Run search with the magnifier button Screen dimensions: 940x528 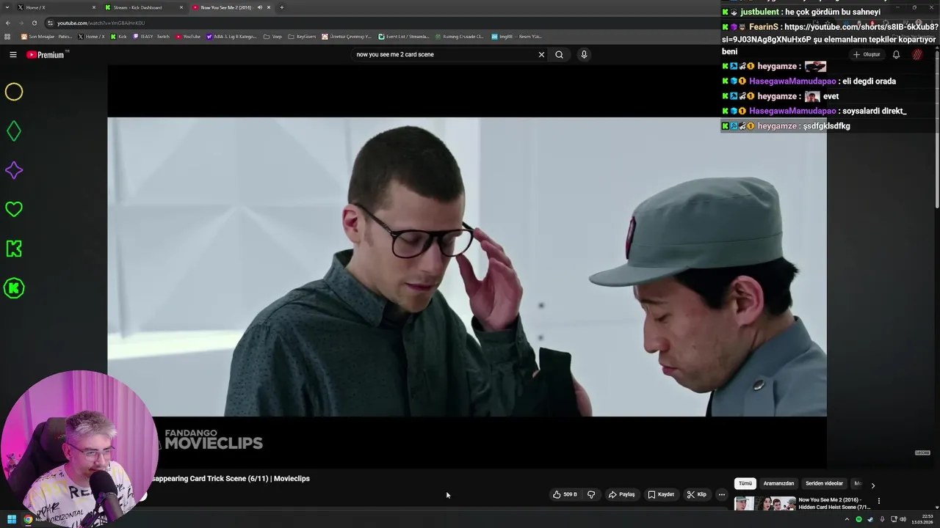559,54
